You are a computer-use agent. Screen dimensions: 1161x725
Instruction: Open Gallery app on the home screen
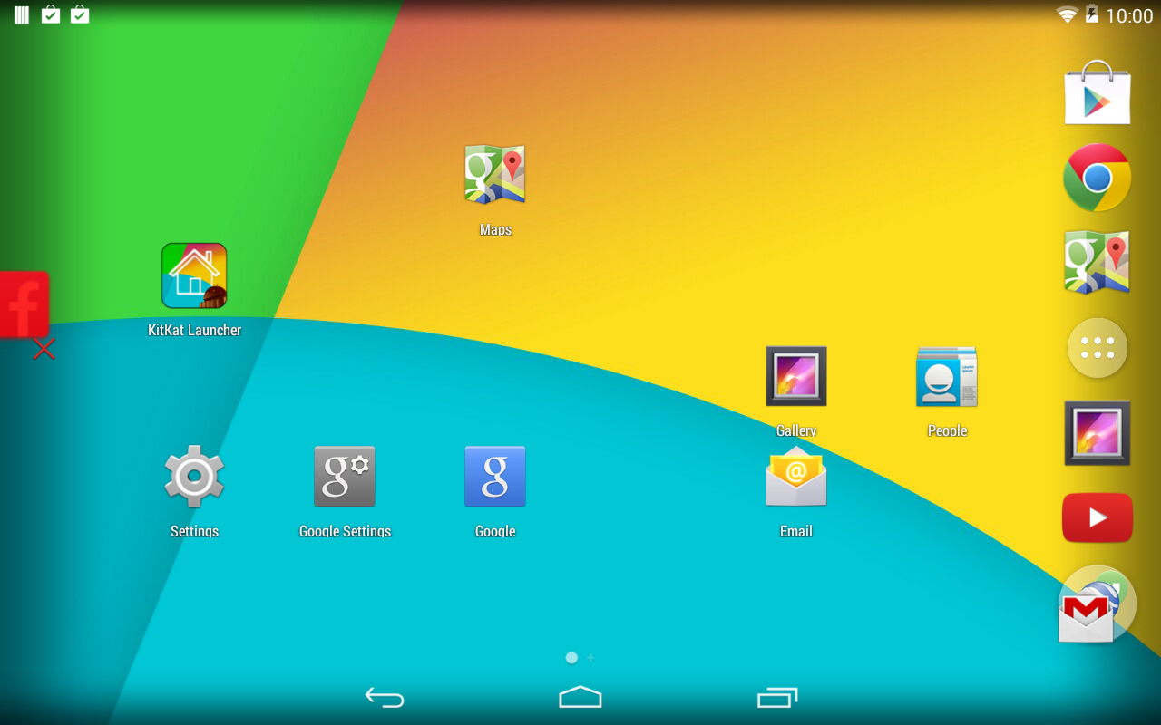(x=796, y=376)
